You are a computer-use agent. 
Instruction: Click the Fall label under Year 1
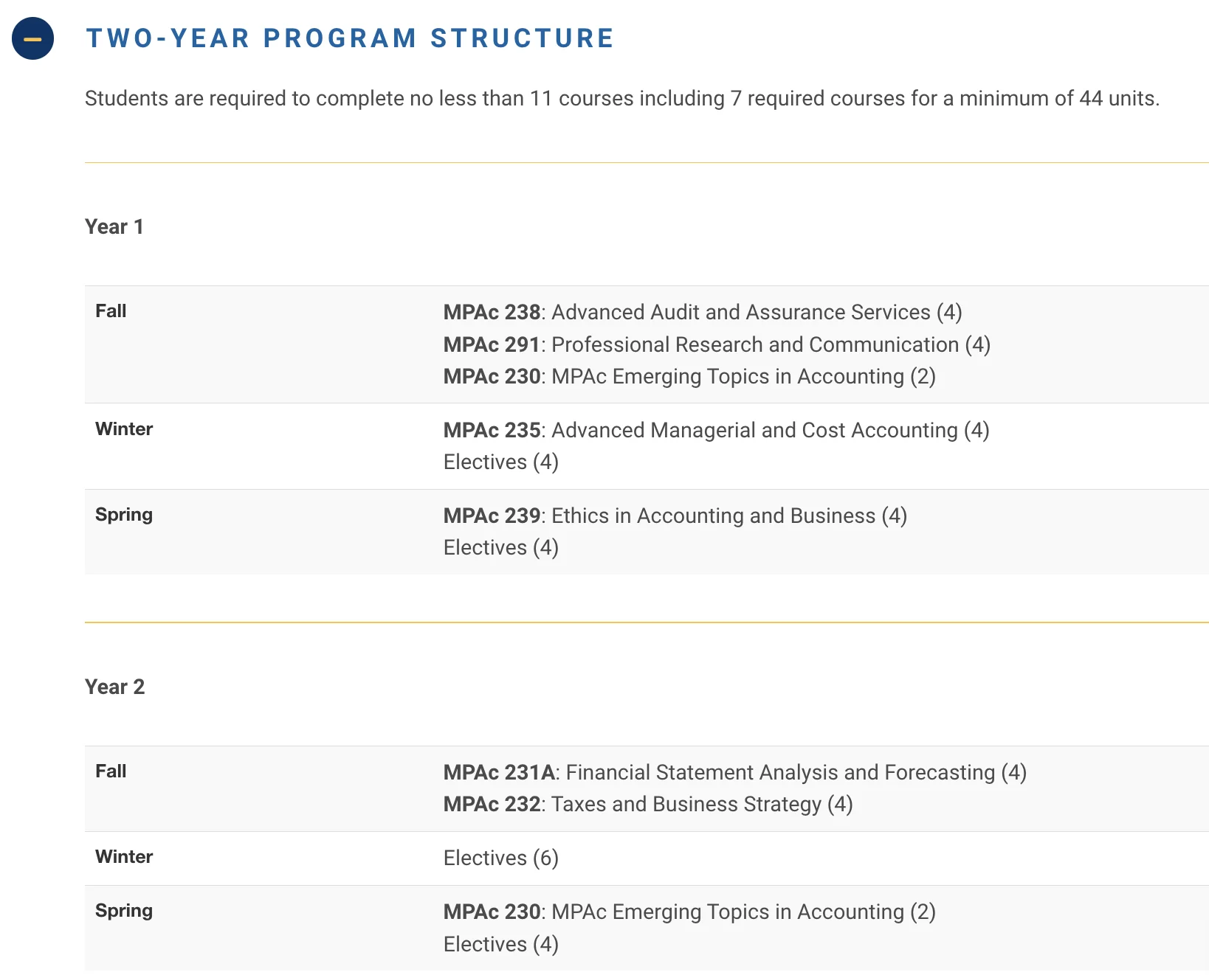click(111, 311)
